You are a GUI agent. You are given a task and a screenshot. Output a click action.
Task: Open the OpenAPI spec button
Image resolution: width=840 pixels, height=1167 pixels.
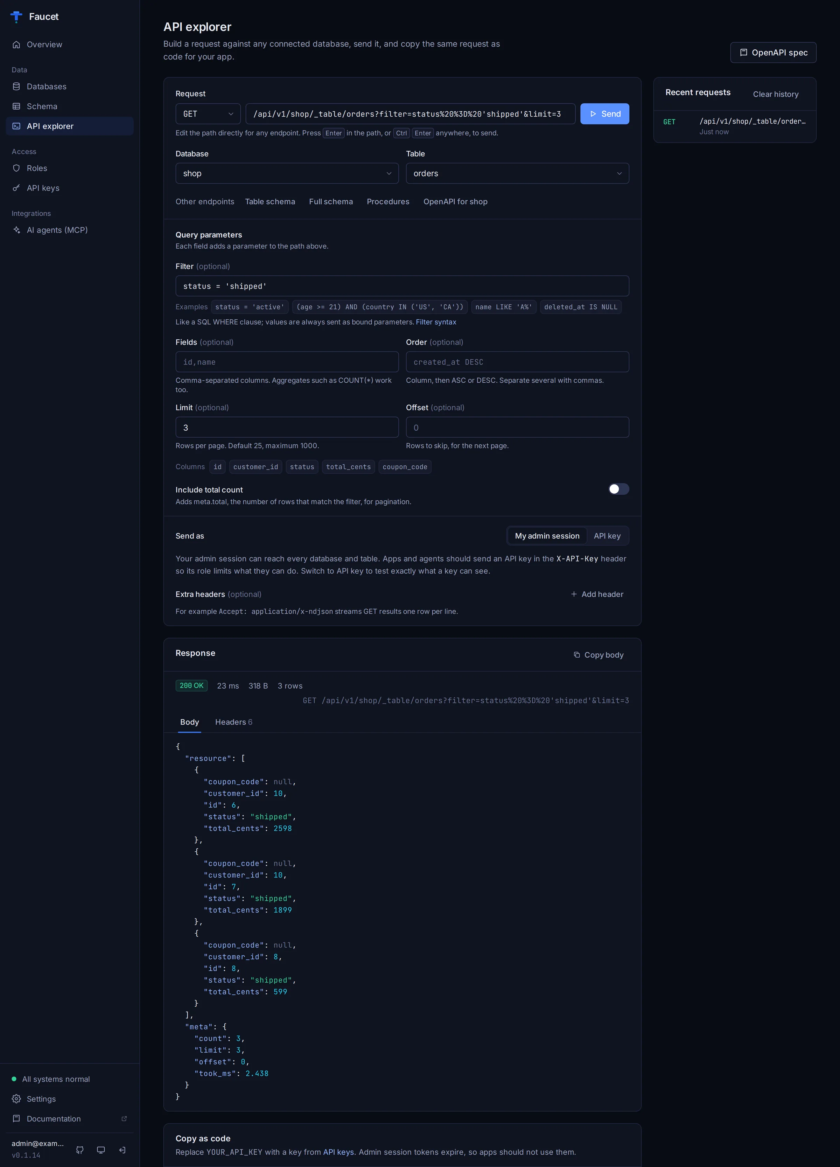pyautogui.click(x=772, y=53)
